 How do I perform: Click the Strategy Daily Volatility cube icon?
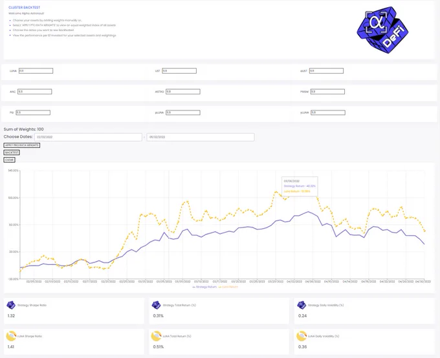pyautogui.click(x=302, y=305)
